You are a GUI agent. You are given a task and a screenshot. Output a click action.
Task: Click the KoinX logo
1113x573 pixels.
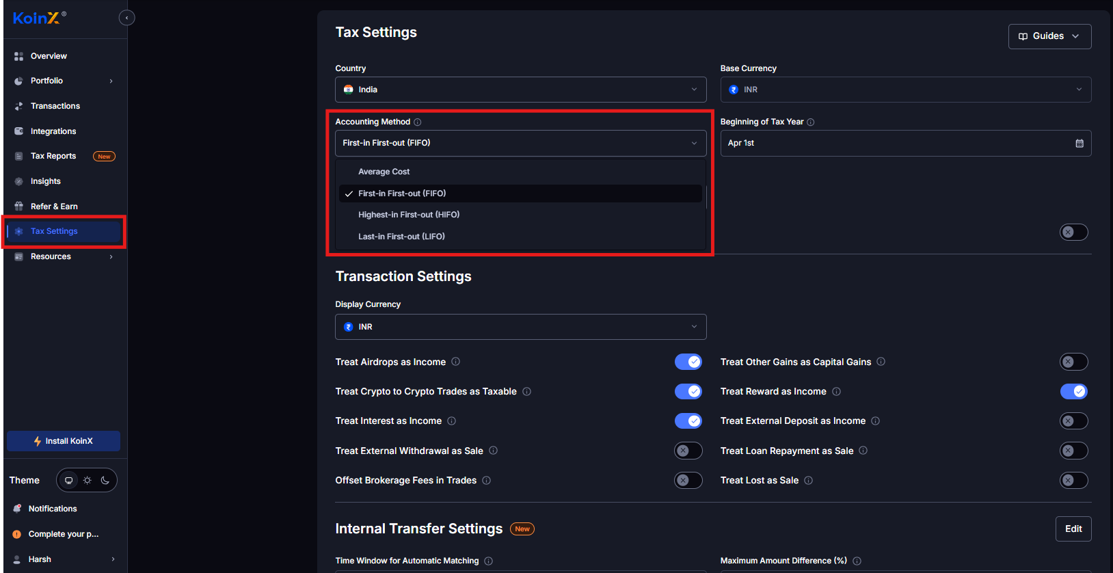point(39,18)
